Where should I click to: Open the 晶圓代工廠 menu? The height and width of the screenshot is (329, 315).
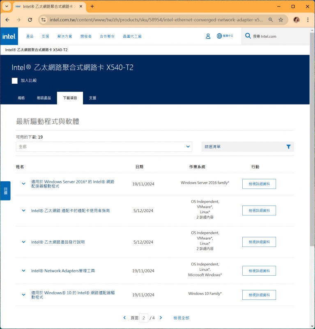point(132,36)
